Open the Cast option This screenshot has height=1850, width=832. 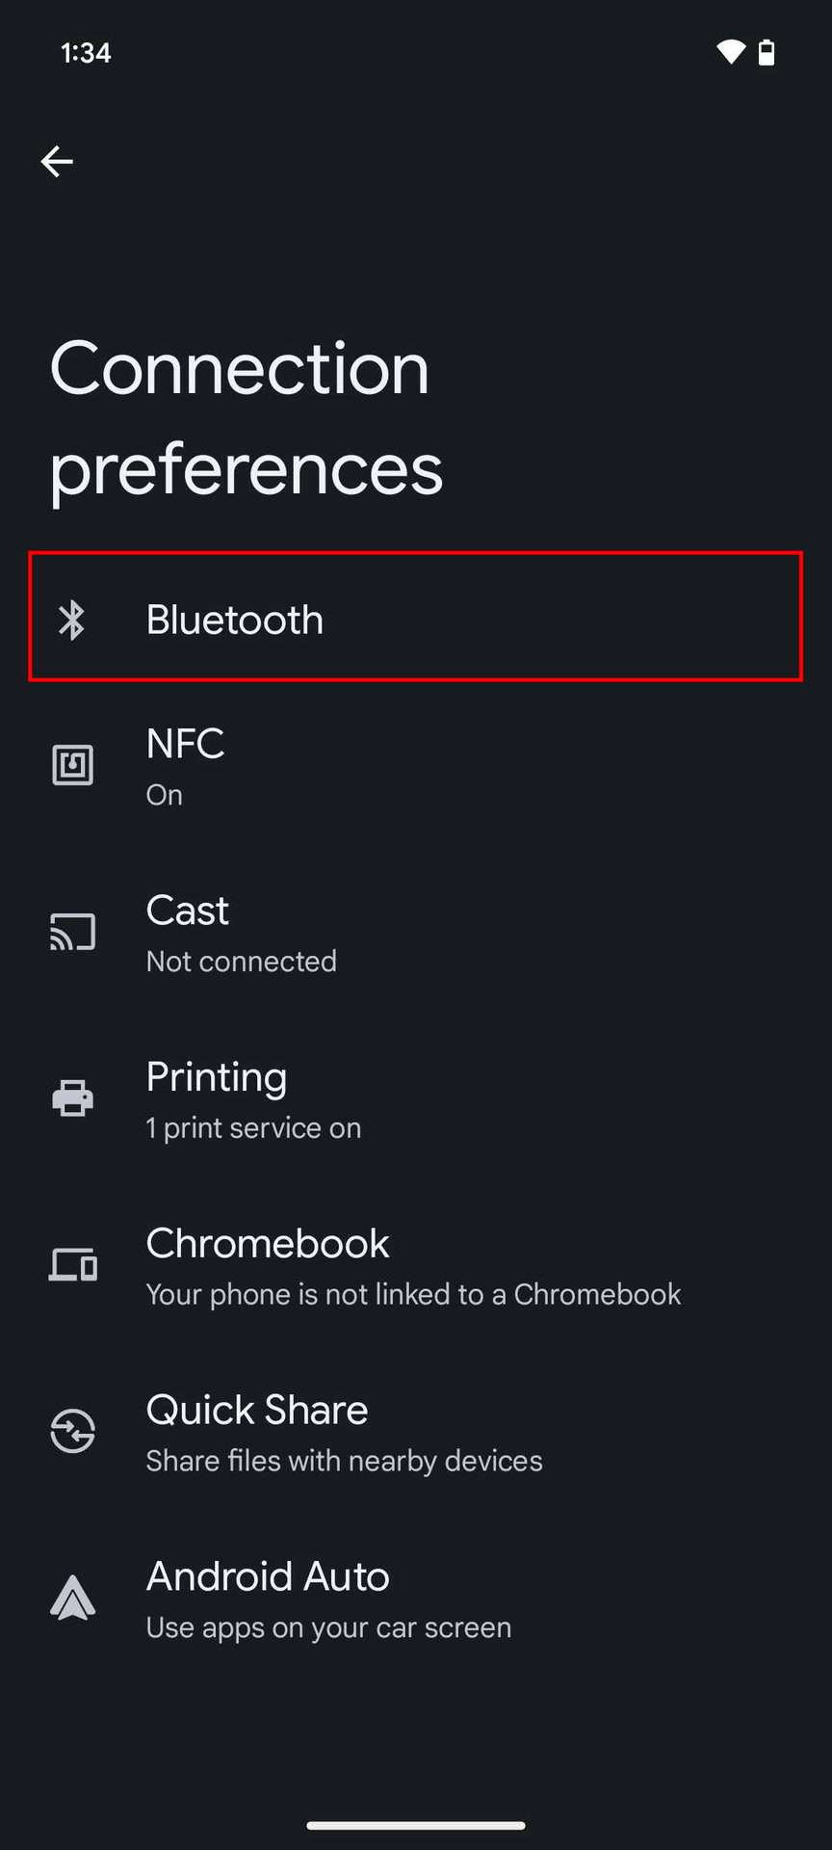pos(188,911)
